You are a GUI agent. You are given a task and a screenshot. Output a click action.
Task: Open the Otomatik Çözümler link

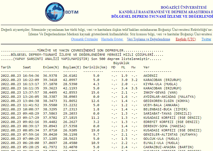[84, 39]
